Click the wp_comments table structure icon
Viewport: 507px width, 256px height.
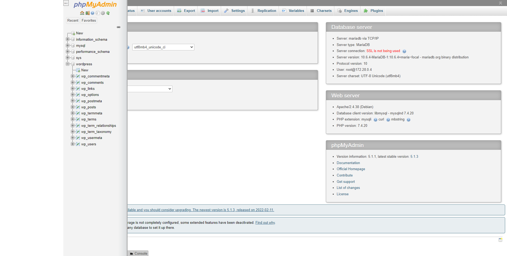tap(78, 82)
